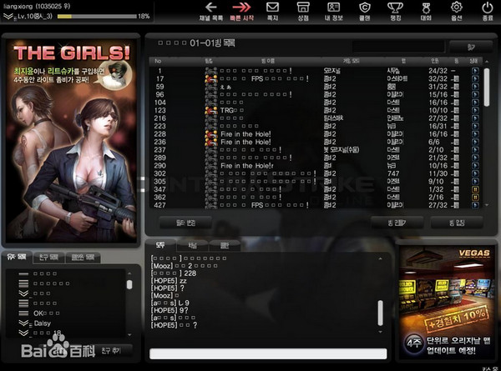Click the team icon of room 236
Viewport: 501px width, 371px height.
point(211,142)
